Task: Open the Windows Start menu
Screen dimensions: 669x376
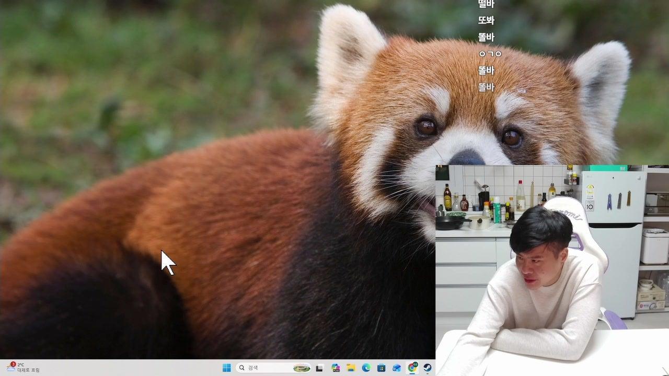Action: 226,368
